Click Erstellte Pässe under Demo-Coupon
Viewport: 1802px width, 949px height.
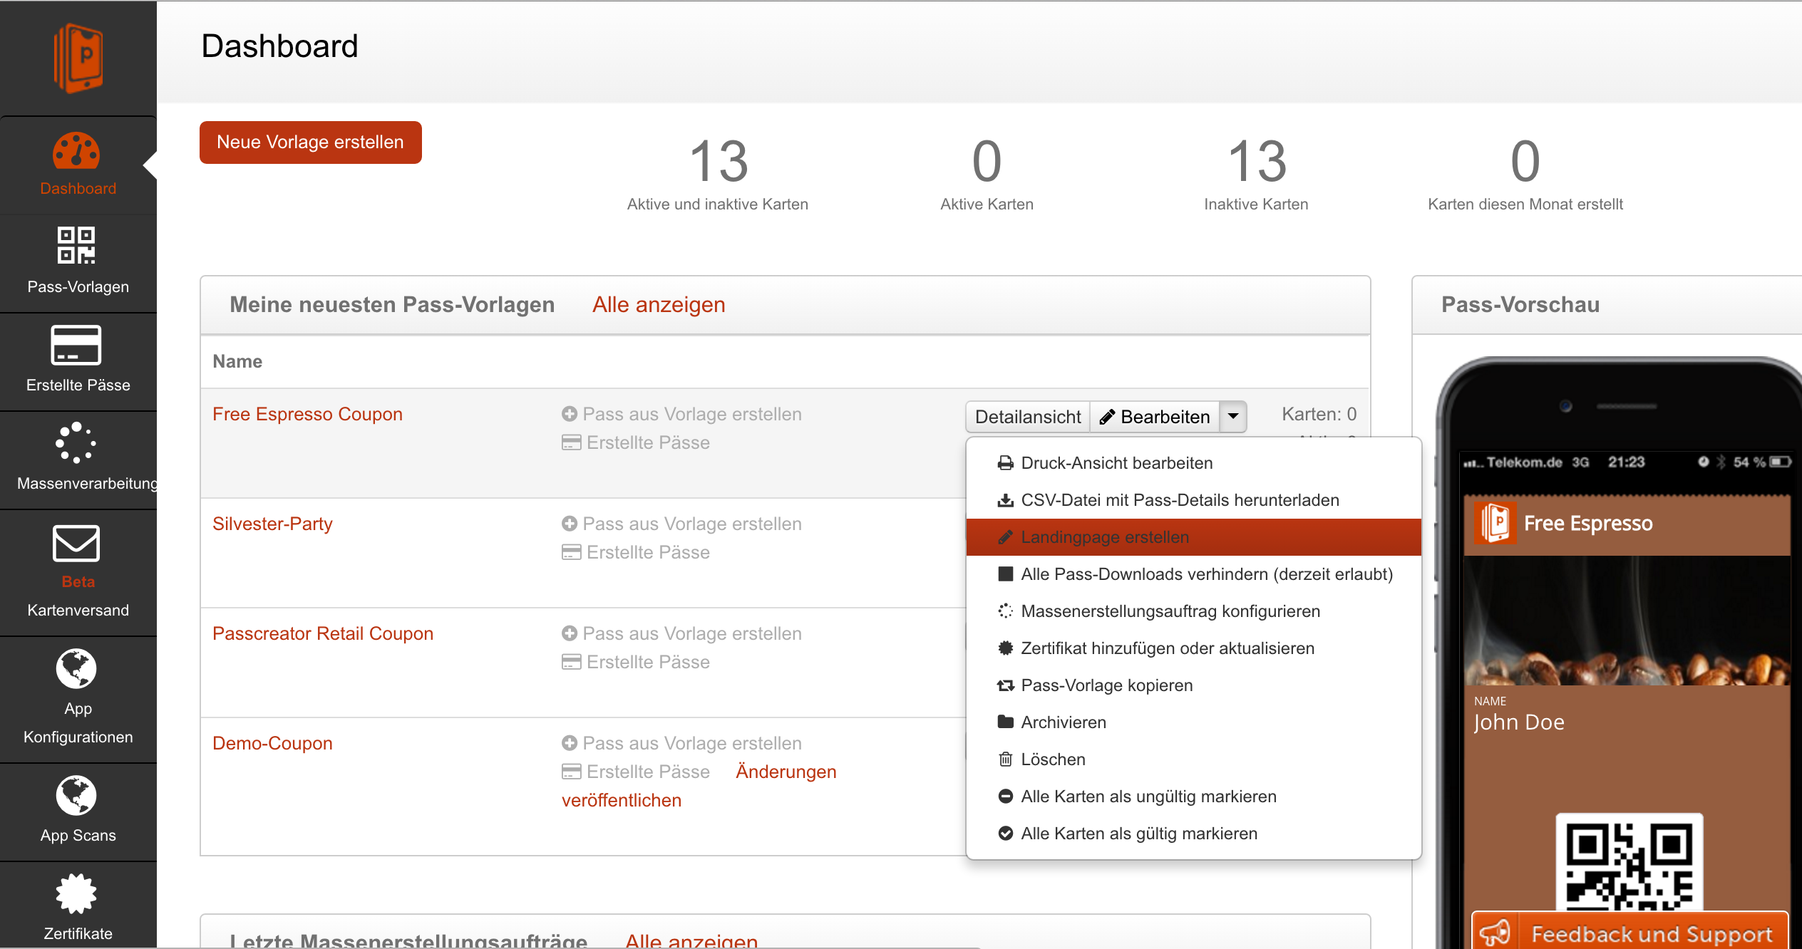pyautogui.click(x=636, y=772)
